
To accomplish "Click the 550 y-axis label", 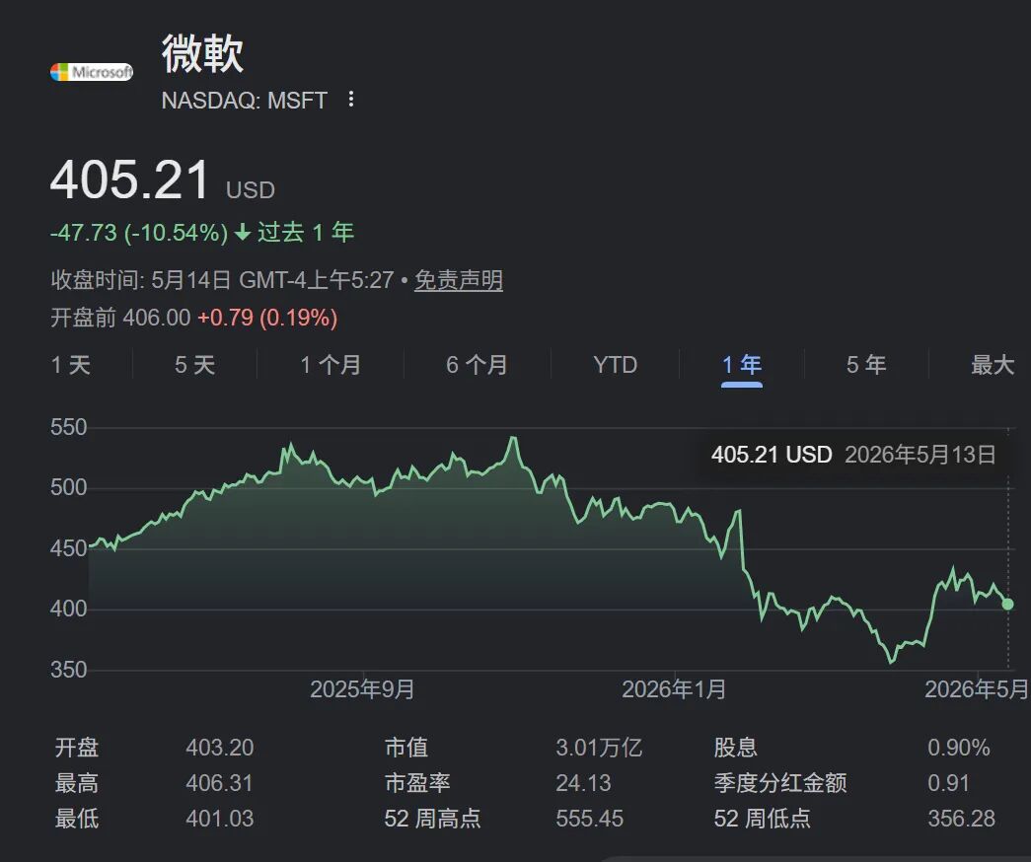I will pos(68,427).
